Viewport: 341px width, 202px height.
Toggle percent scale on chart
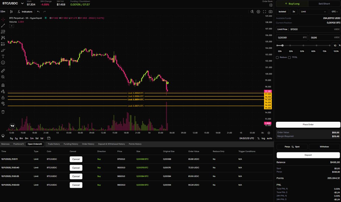tap(258, 138)
